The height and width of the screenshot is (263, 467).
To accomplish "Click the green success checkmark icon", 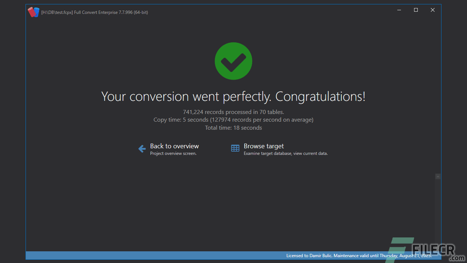I will [233, 61].
